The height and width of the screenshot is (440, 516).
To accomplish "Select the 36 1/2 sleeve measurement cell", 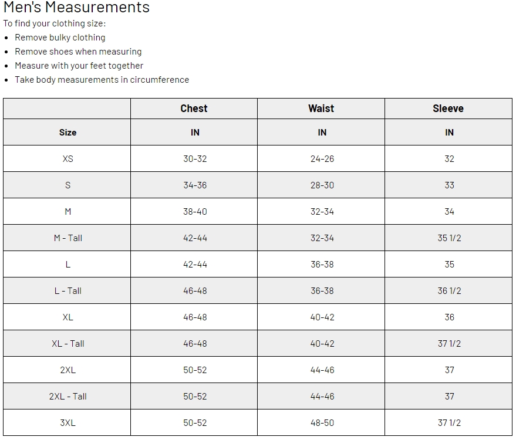I will 449,291.
